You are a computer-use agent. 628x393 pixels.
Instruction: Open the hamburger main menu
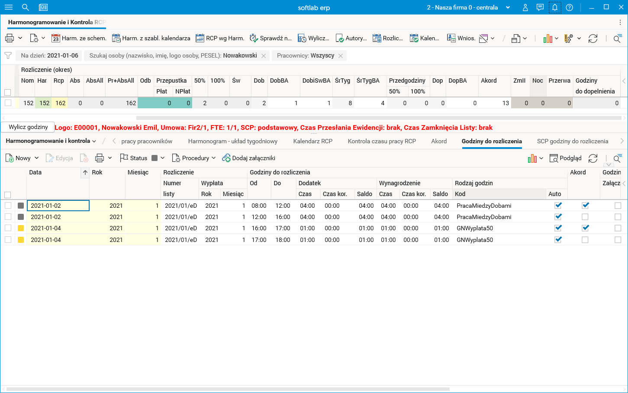tap(8, 7)
